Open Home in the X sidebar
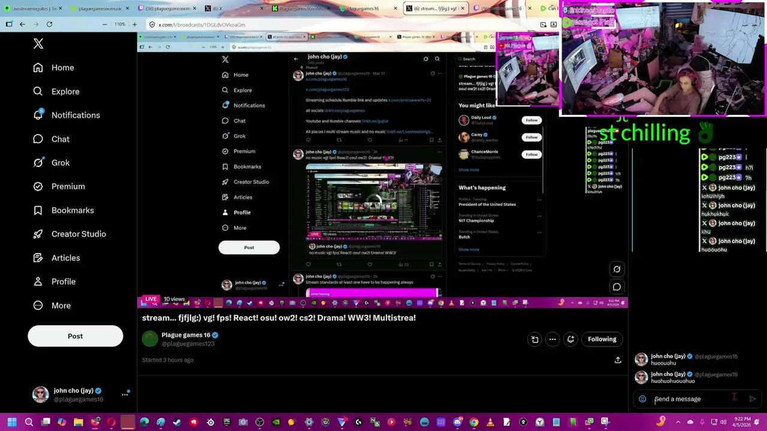This screenshot has height=431, width=767. click(54, 68)
